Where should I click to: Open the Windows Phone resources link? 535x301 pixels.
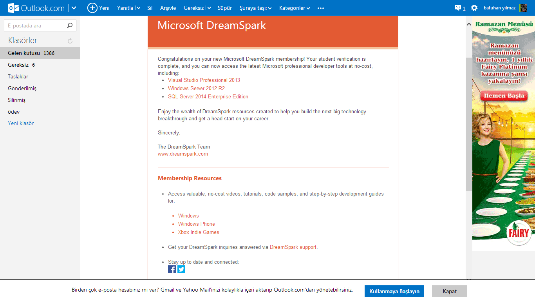tap(197, 224)
